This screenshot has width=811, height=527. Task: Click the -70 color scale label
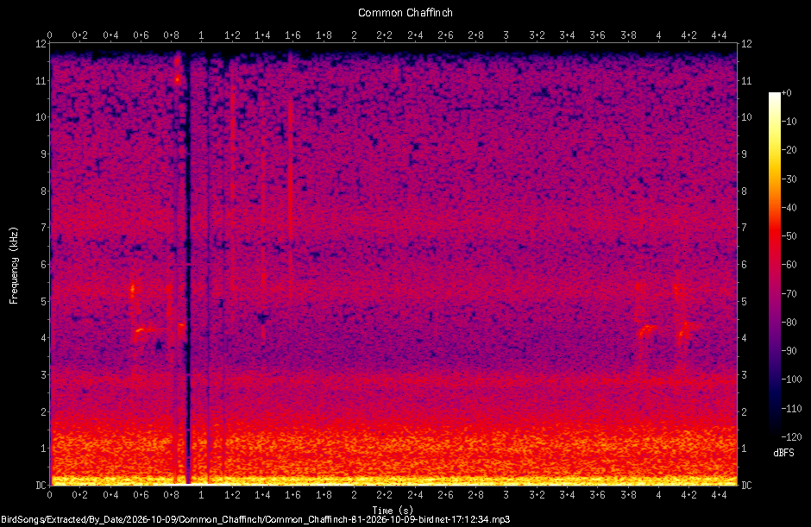point(789,294)
